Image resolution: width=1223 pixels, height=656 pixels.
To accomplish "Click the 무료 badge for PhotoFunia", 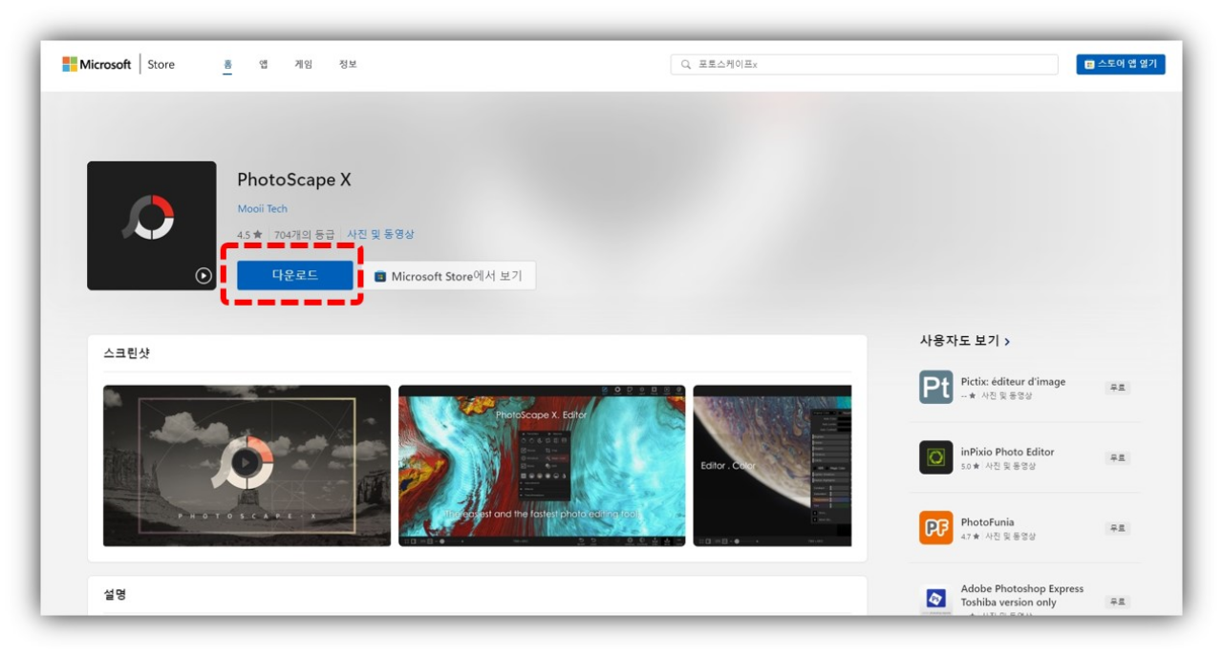I will click(1117, 528).
